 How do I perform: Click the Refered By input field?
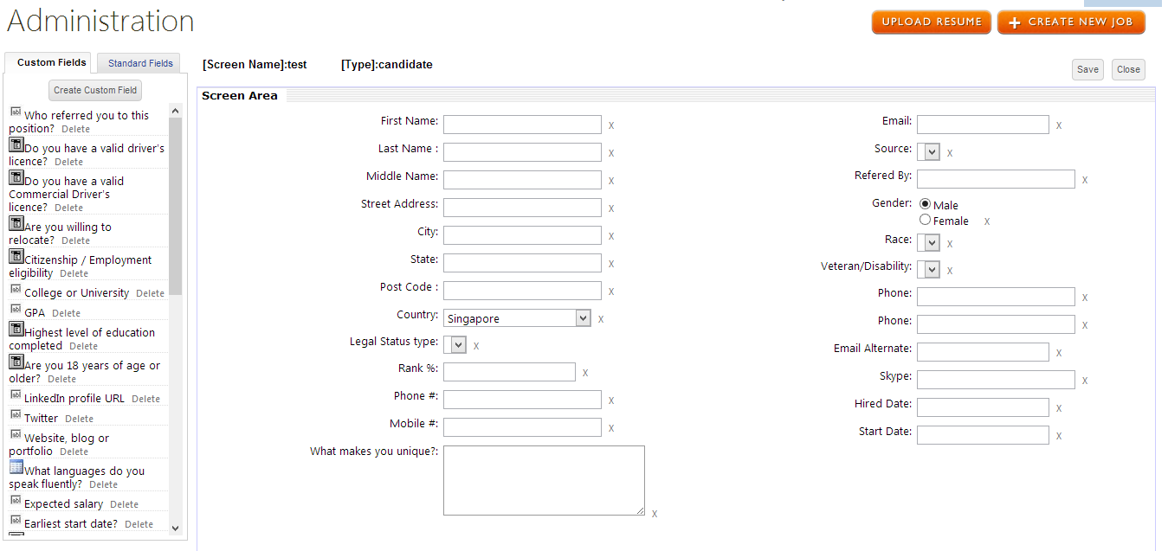pyautogui.click(x=996, y=179)
